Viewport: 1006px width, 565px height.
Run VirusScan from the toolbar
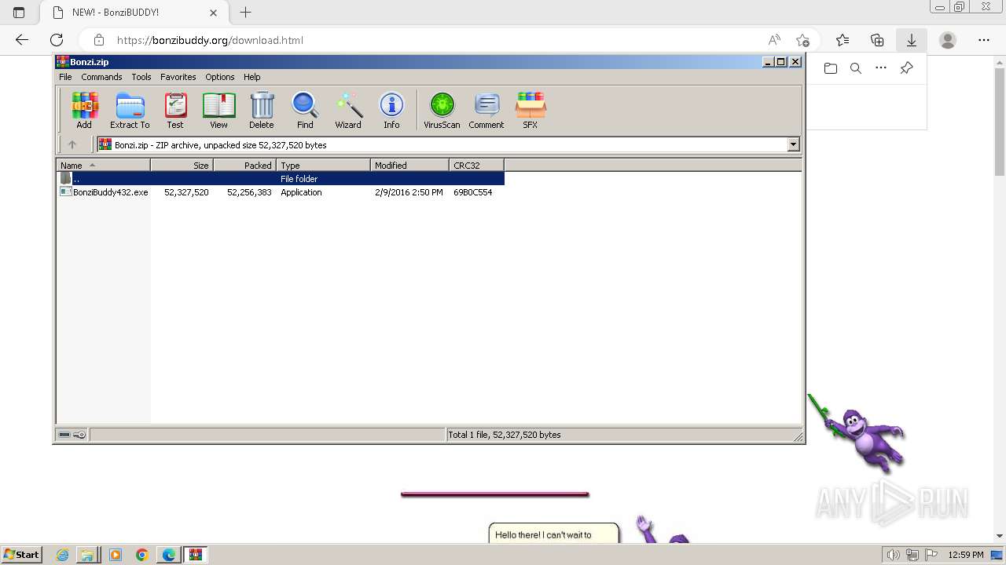click(x=442, y=111)
